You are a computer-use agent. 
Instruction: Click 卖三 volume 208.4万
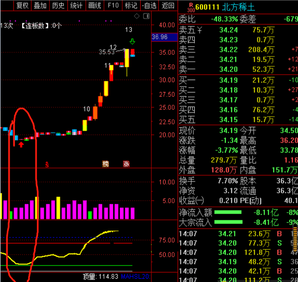pos(261,50)
